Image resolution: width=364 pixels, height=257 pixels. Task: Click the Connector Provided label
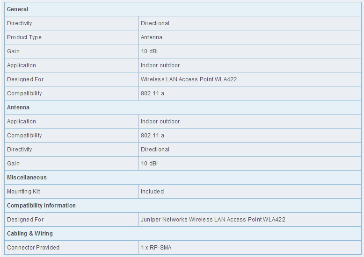[x=33, y=248]
